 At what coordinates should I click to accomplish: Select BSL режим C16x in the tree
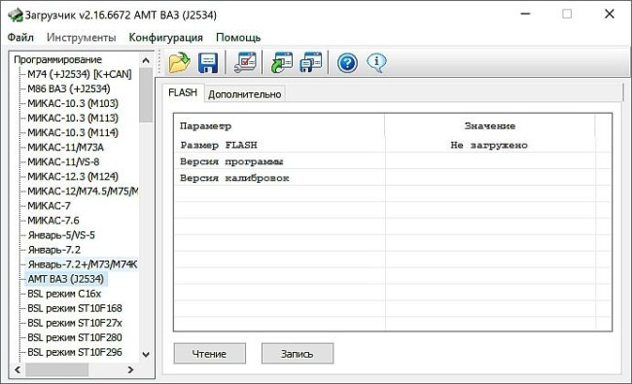(x=64, y=294)
